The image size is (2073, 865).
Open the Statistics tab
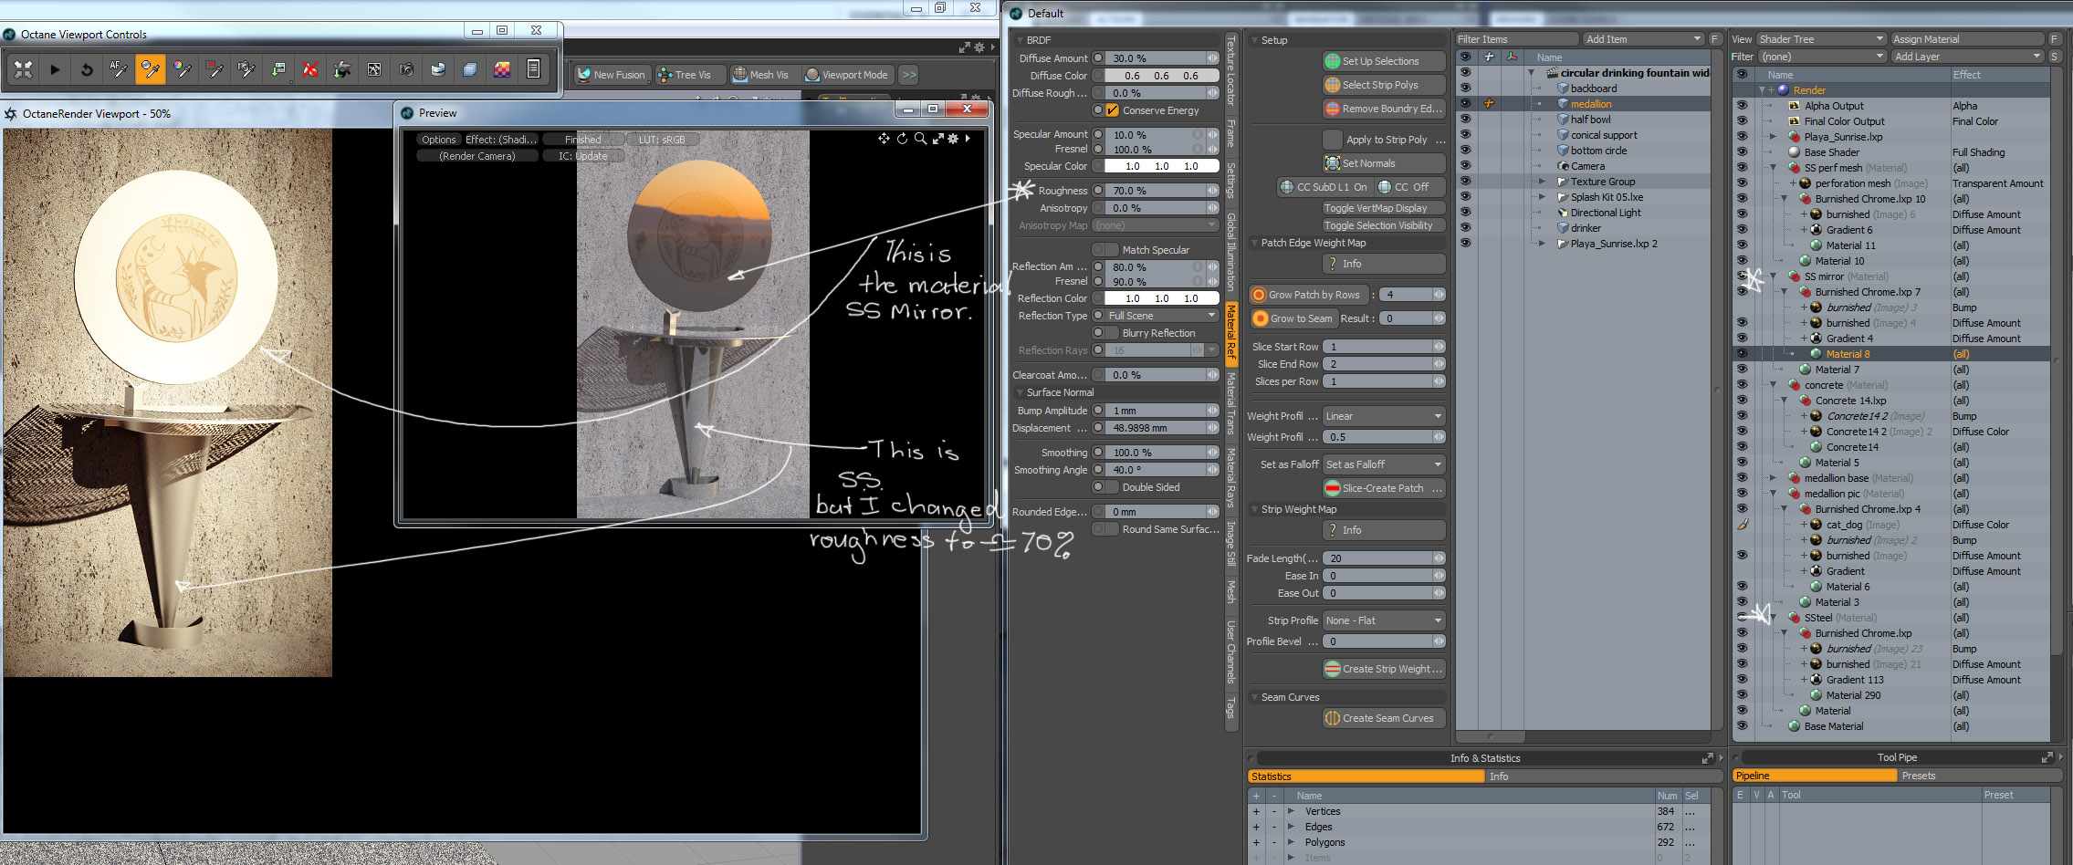click(x=1366, y=776)
